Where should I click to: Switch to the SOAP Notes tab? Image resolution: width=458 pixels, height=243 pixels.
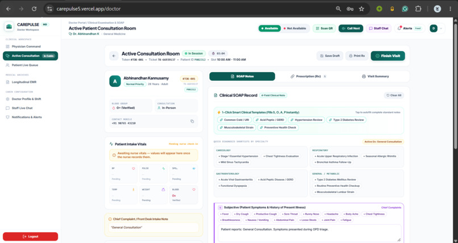[x=242, y=77]
